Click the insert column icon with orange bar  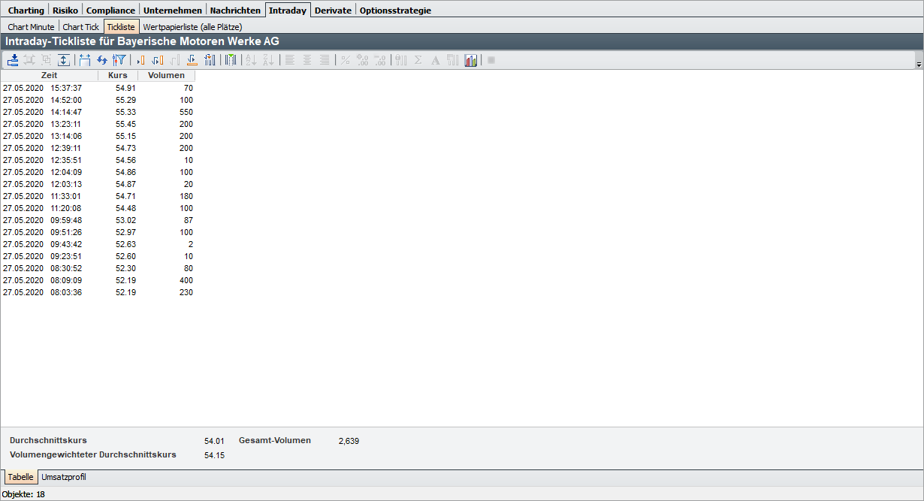140,60
